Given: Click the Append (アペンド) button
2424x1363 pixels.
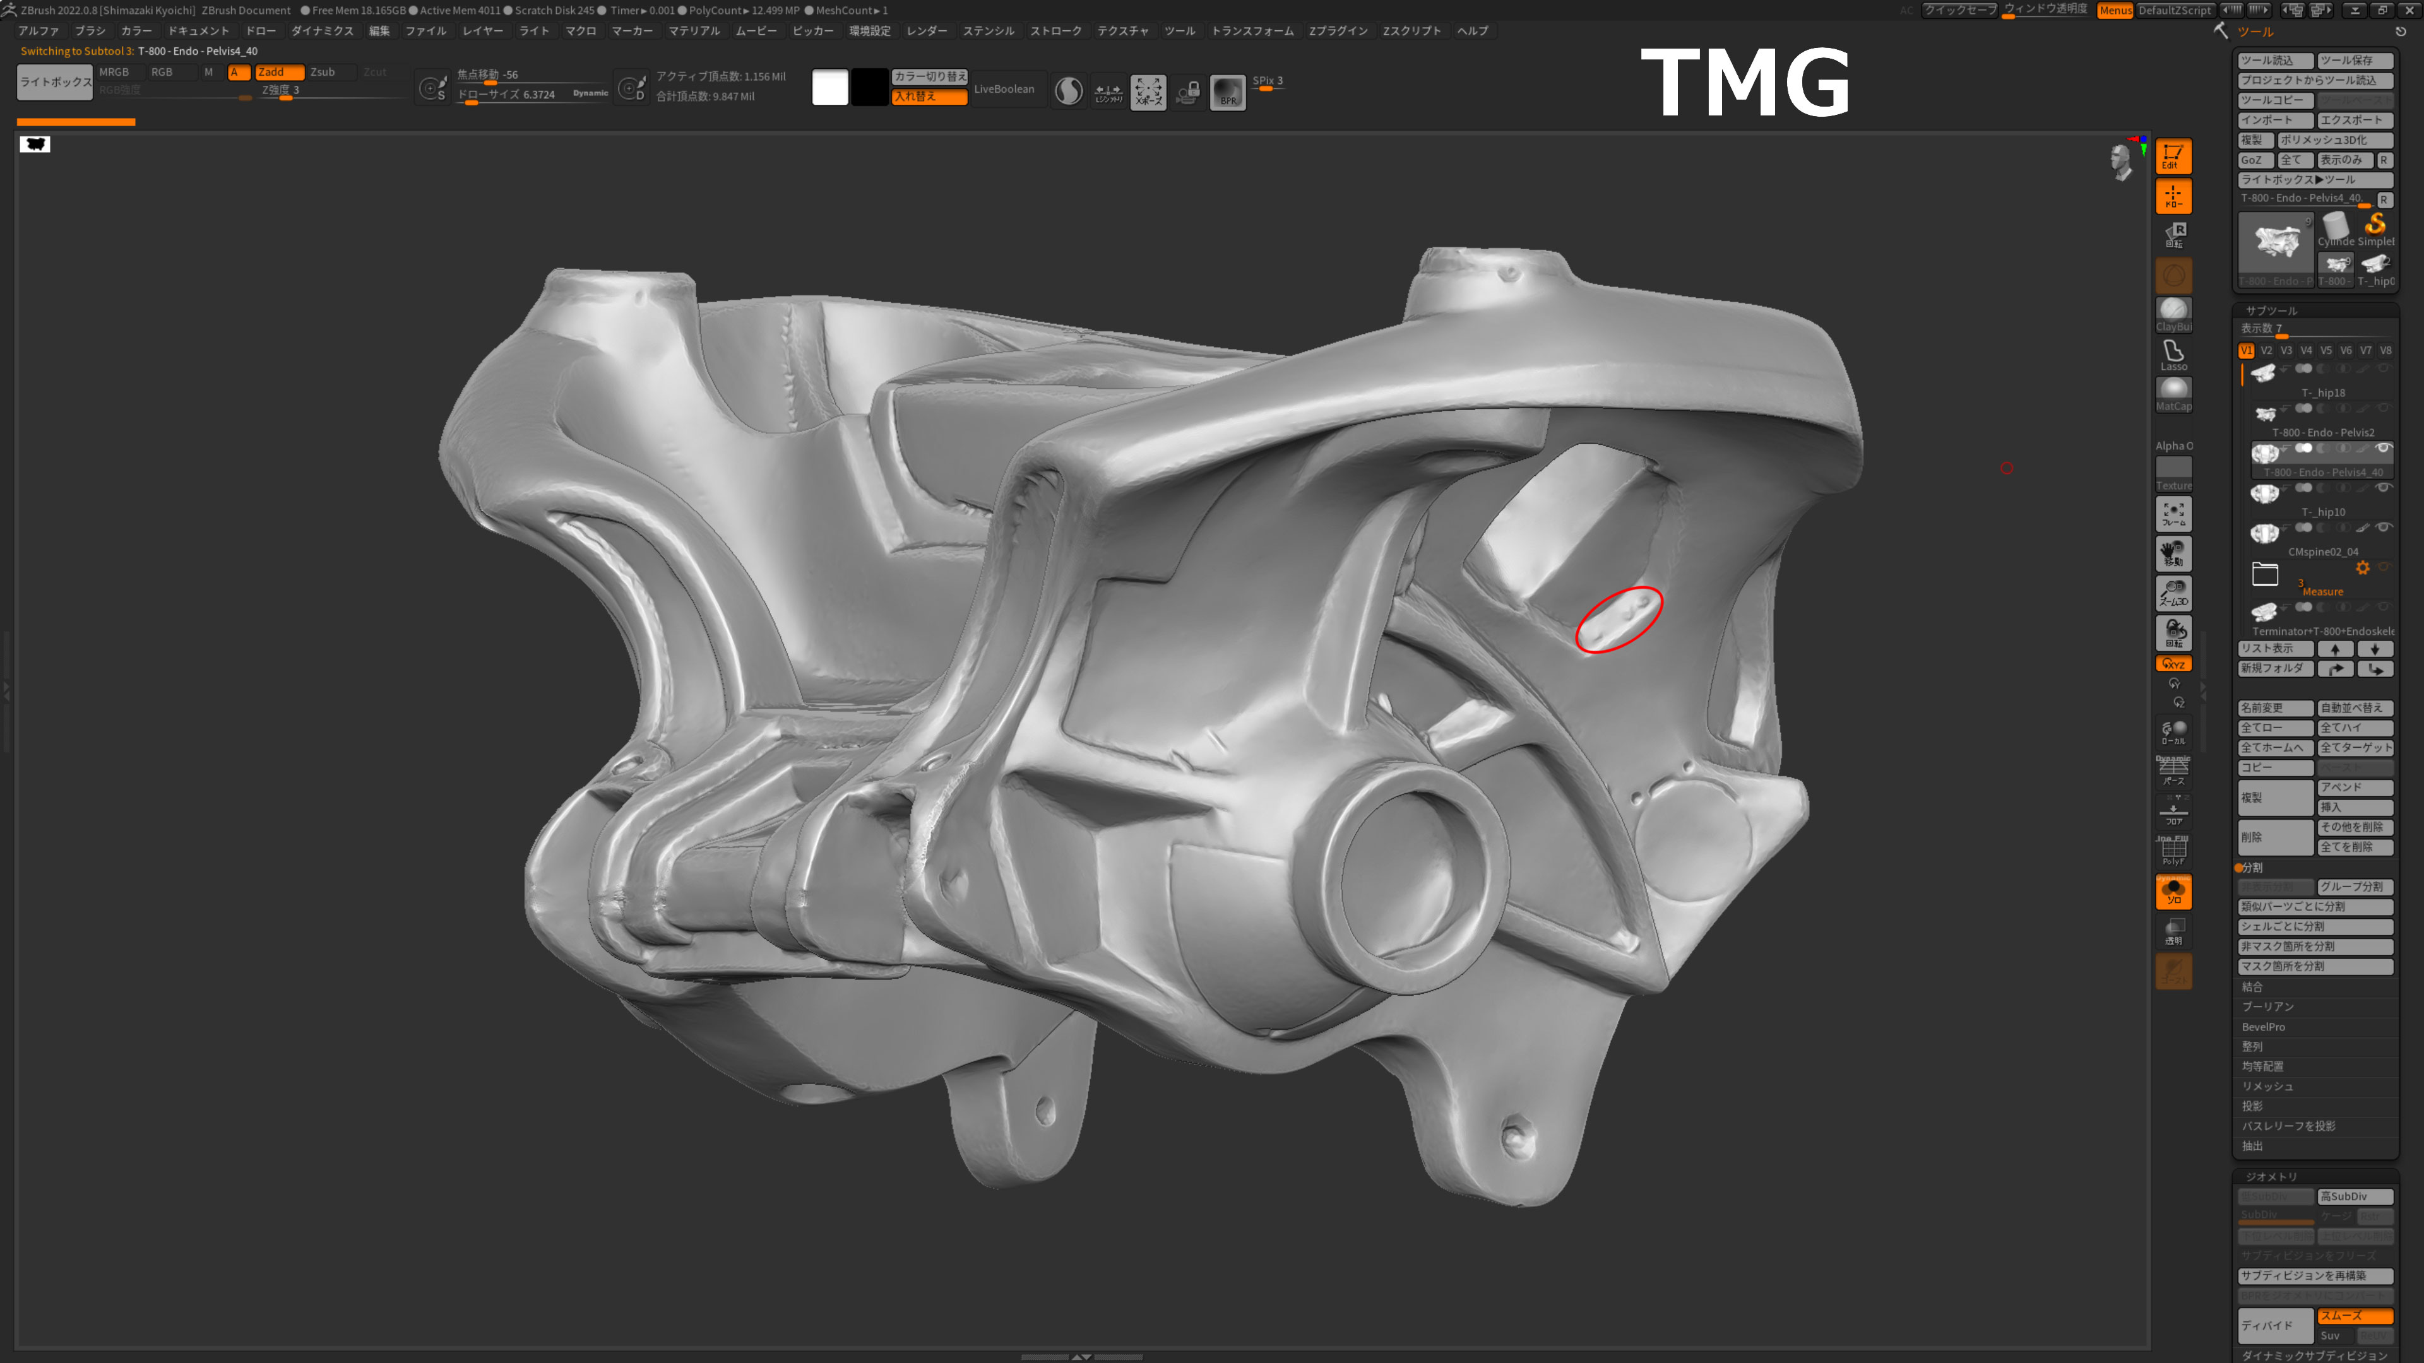Looking at the screenshot, I should tap(2355, 788).
